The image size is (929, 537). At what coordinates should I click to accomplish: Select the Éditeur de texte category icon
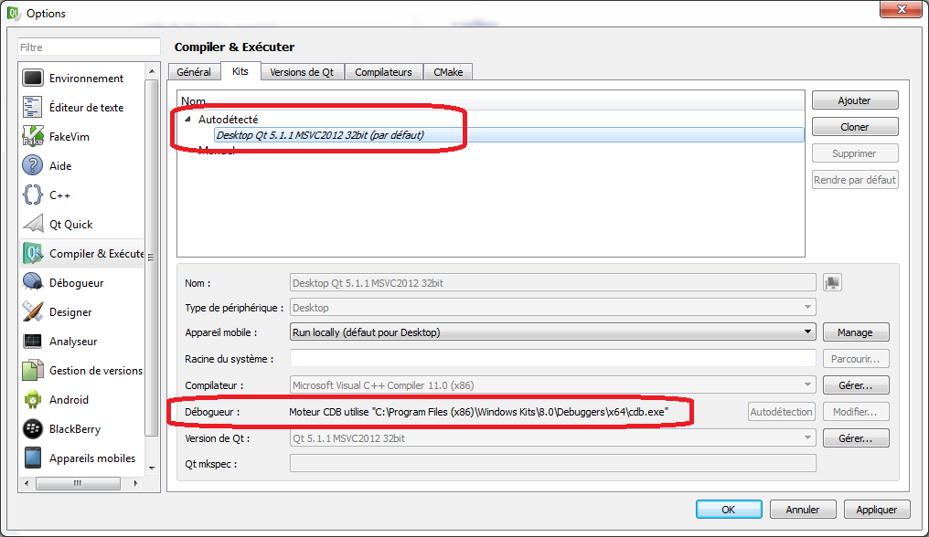point(33,107)
